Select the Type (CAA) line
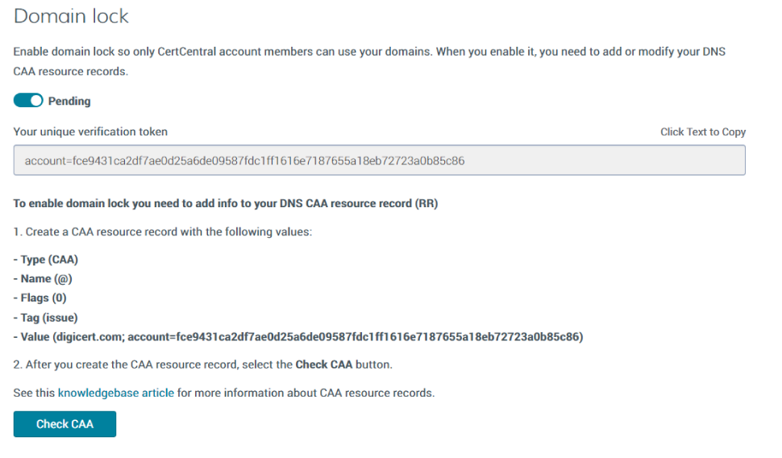The width and height of the screenshot is (782, 458). (46, 260)
